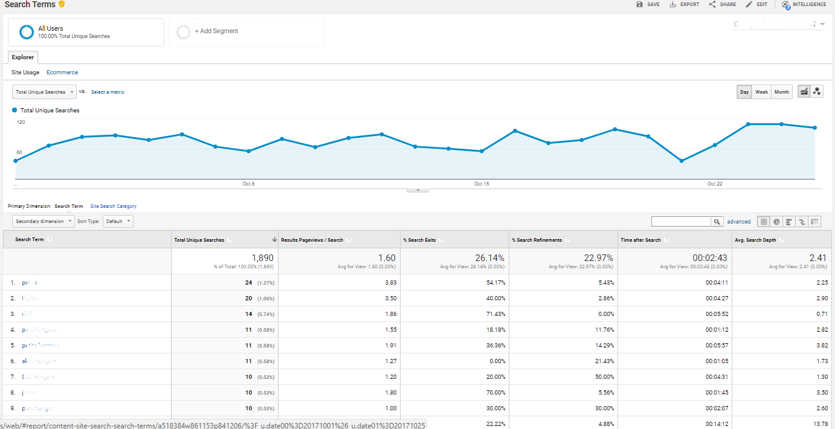Image resolution: width=835 pixels, height=429 pixels.
Task: Open the Sort Type dropdown
Action: [117, 221]
